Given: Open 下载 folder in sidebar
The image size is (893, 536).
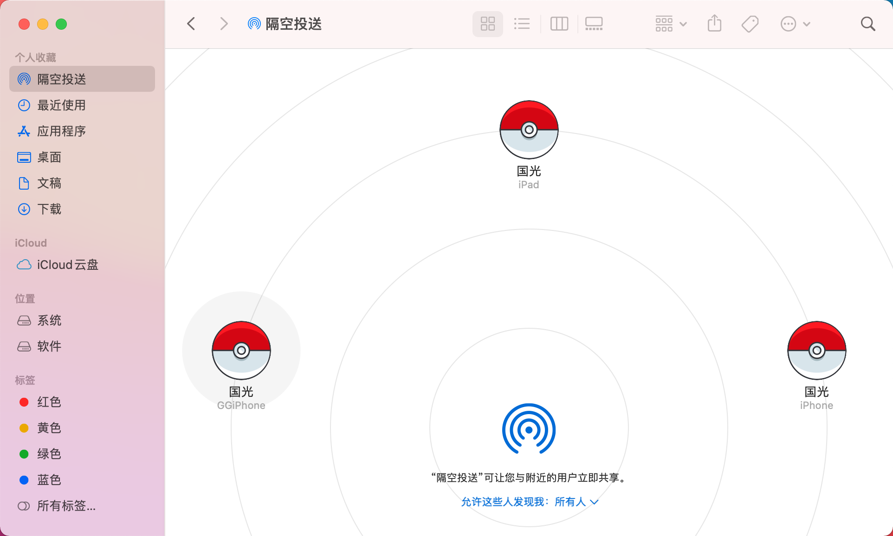Looking at the screenshot, I should [49, 209].
